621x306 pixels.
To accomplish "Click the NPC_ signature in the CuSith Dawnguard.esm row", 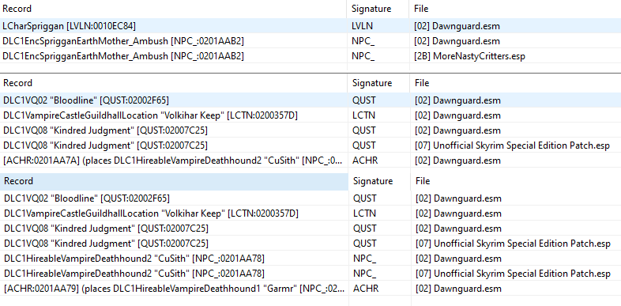I will pos(364,259).
